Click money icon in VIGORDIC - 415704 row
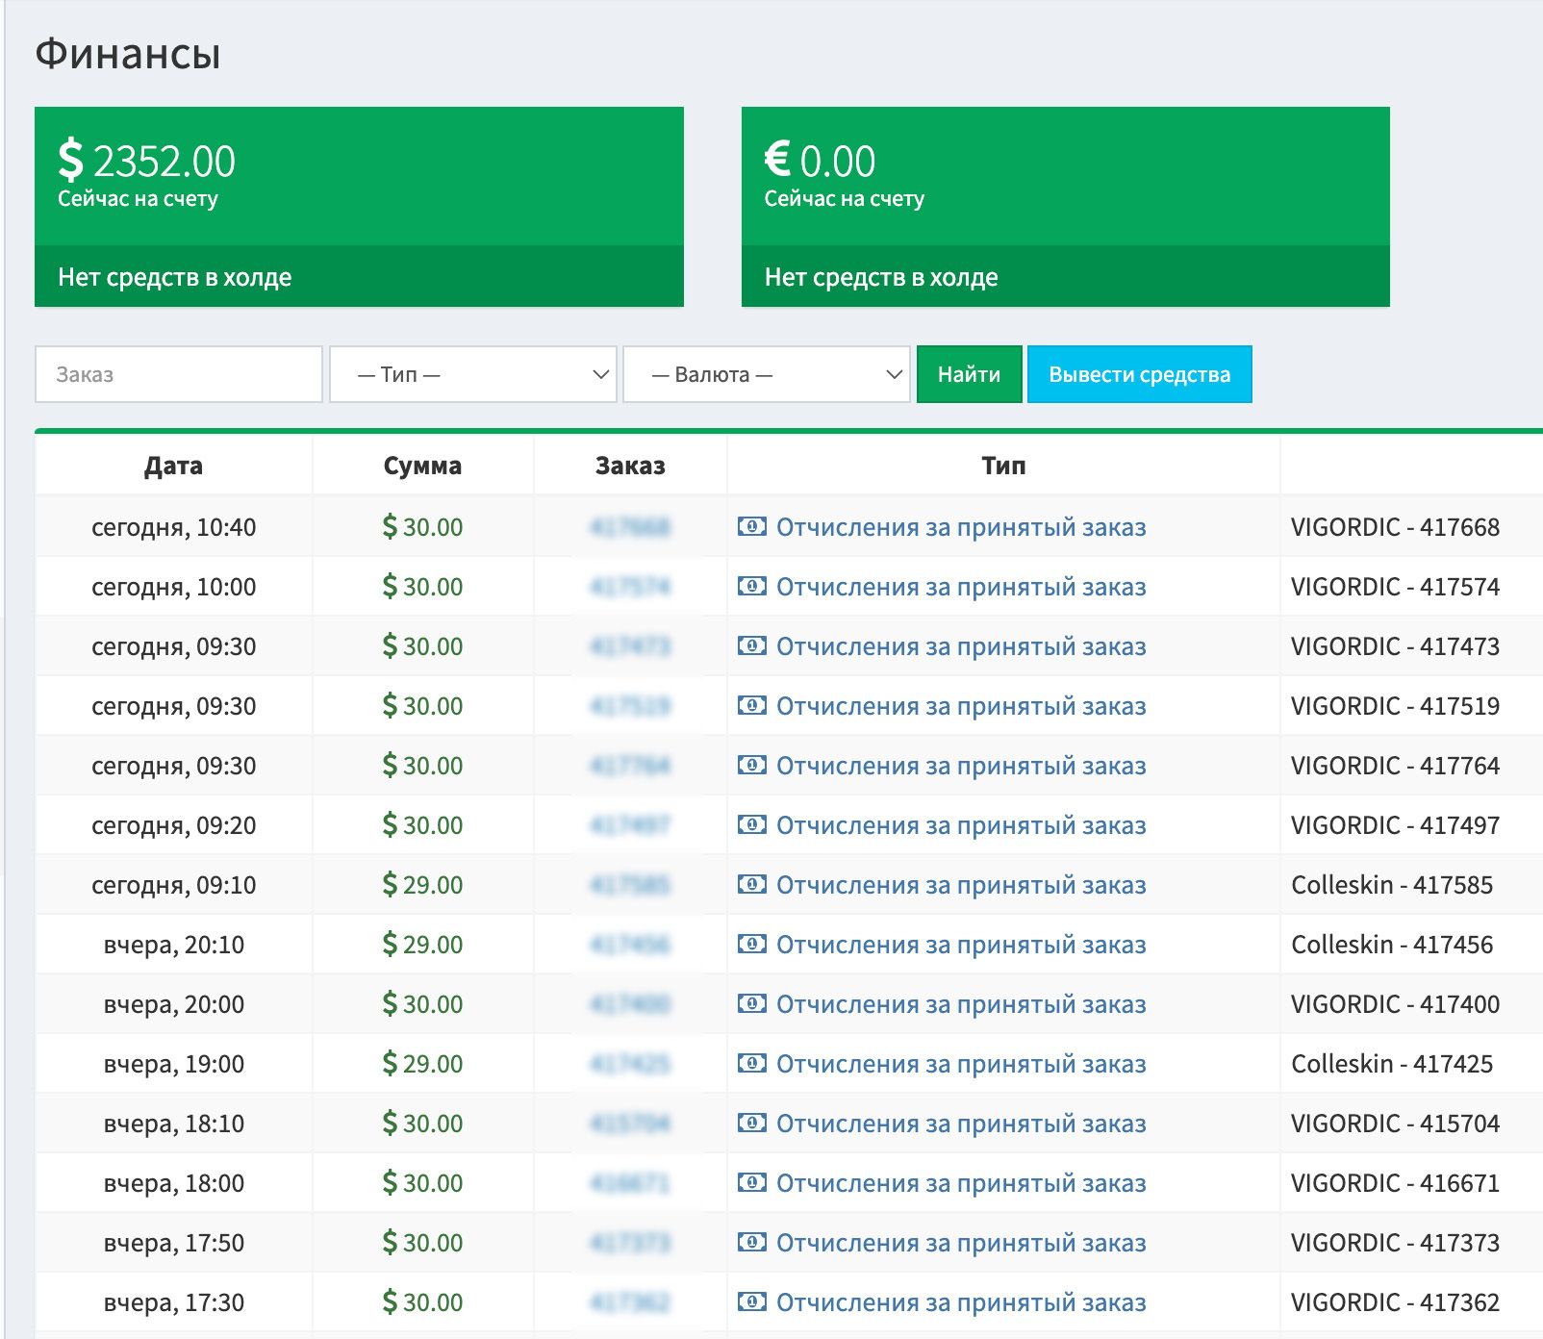The width and height of the screenshot is (1543, 1339). pyautogui.click(x=751, y=1123)
